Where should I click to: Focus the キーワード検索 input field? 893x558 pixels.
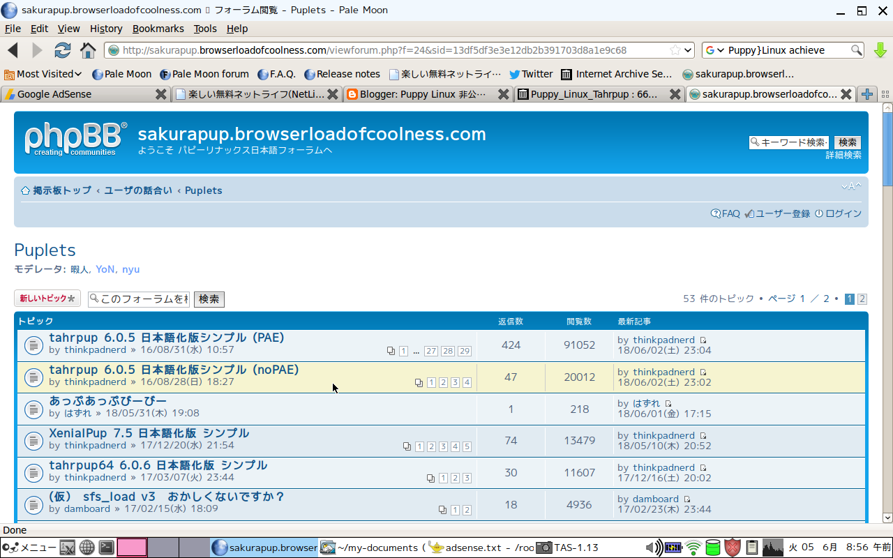[789, 142]
